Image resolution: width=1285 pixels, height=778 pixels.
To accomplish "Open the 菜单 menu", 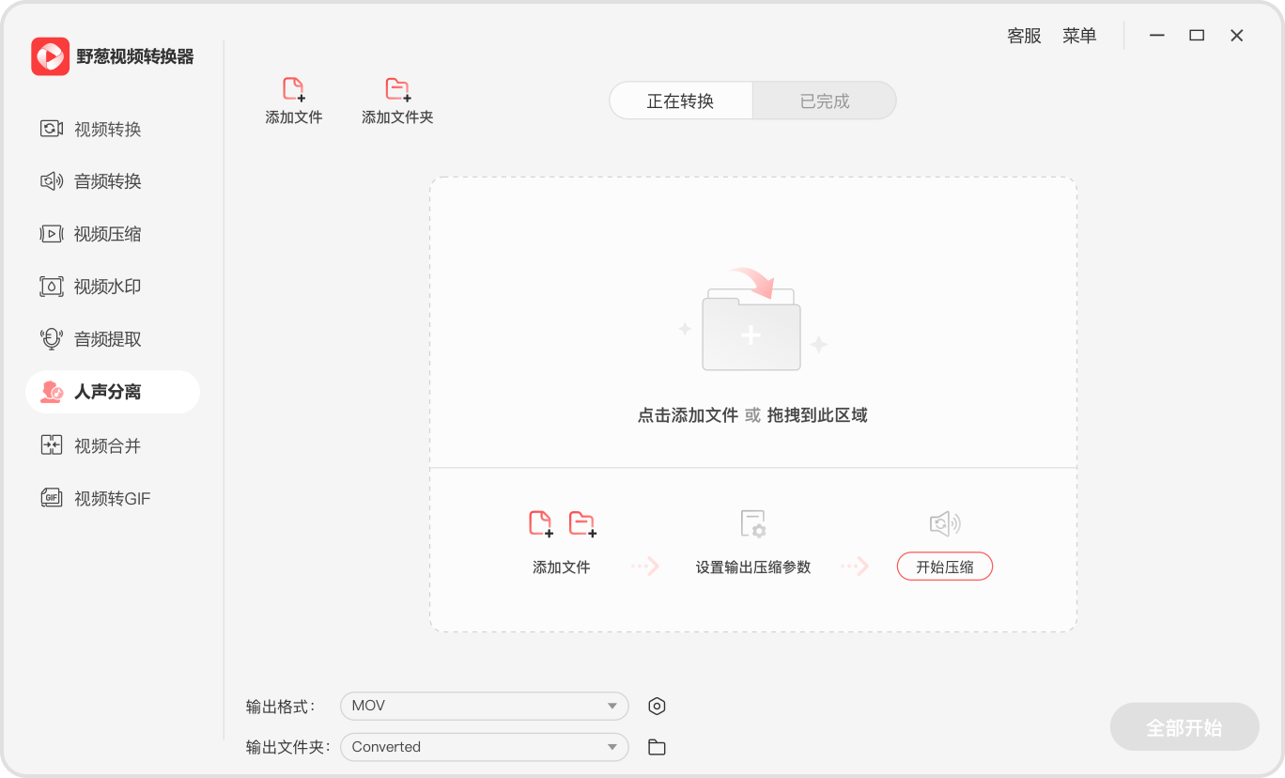I will pyautogui.click(x=1079, y=36).
